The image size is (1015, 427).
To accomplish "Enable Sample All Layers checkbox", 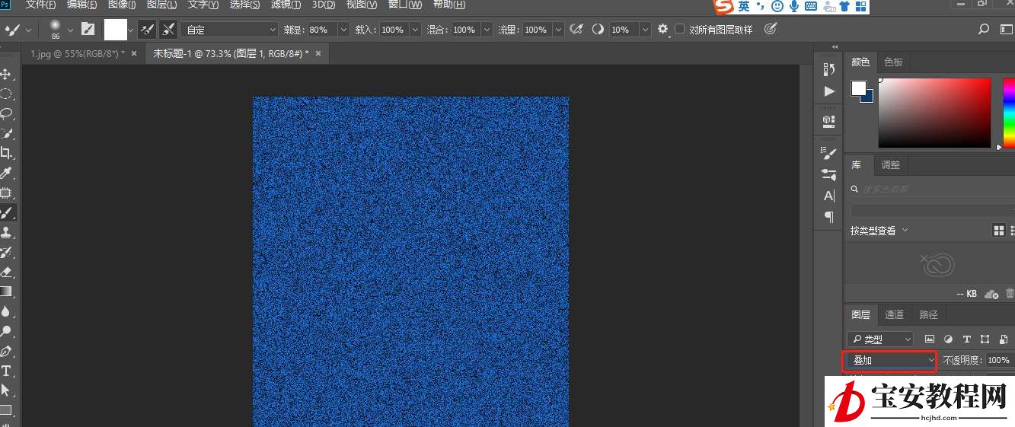I will tap(680, 30).
